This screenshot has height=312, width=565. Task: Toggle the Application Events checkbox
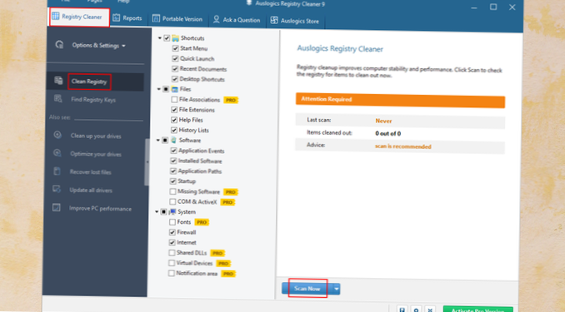click(x=173, y=151)
